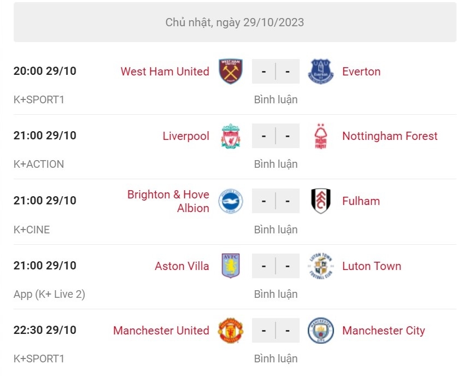Open the West Ham United team link
Image resolution: width=457 pixels, height=376 pixels.
(x=165, y=72)
